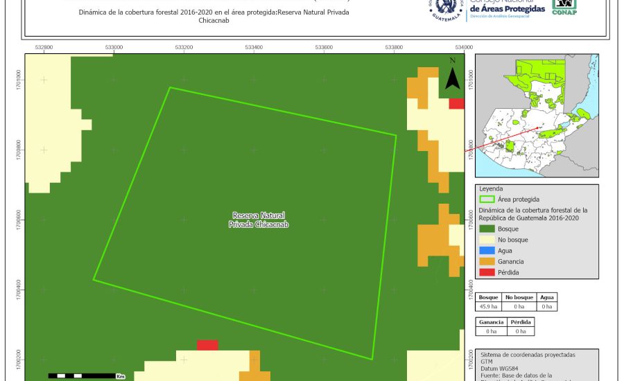Click the red loss patch near the north arrow
Image resolution: width=624 pixels, height=381 pixels.
(456, 103)
